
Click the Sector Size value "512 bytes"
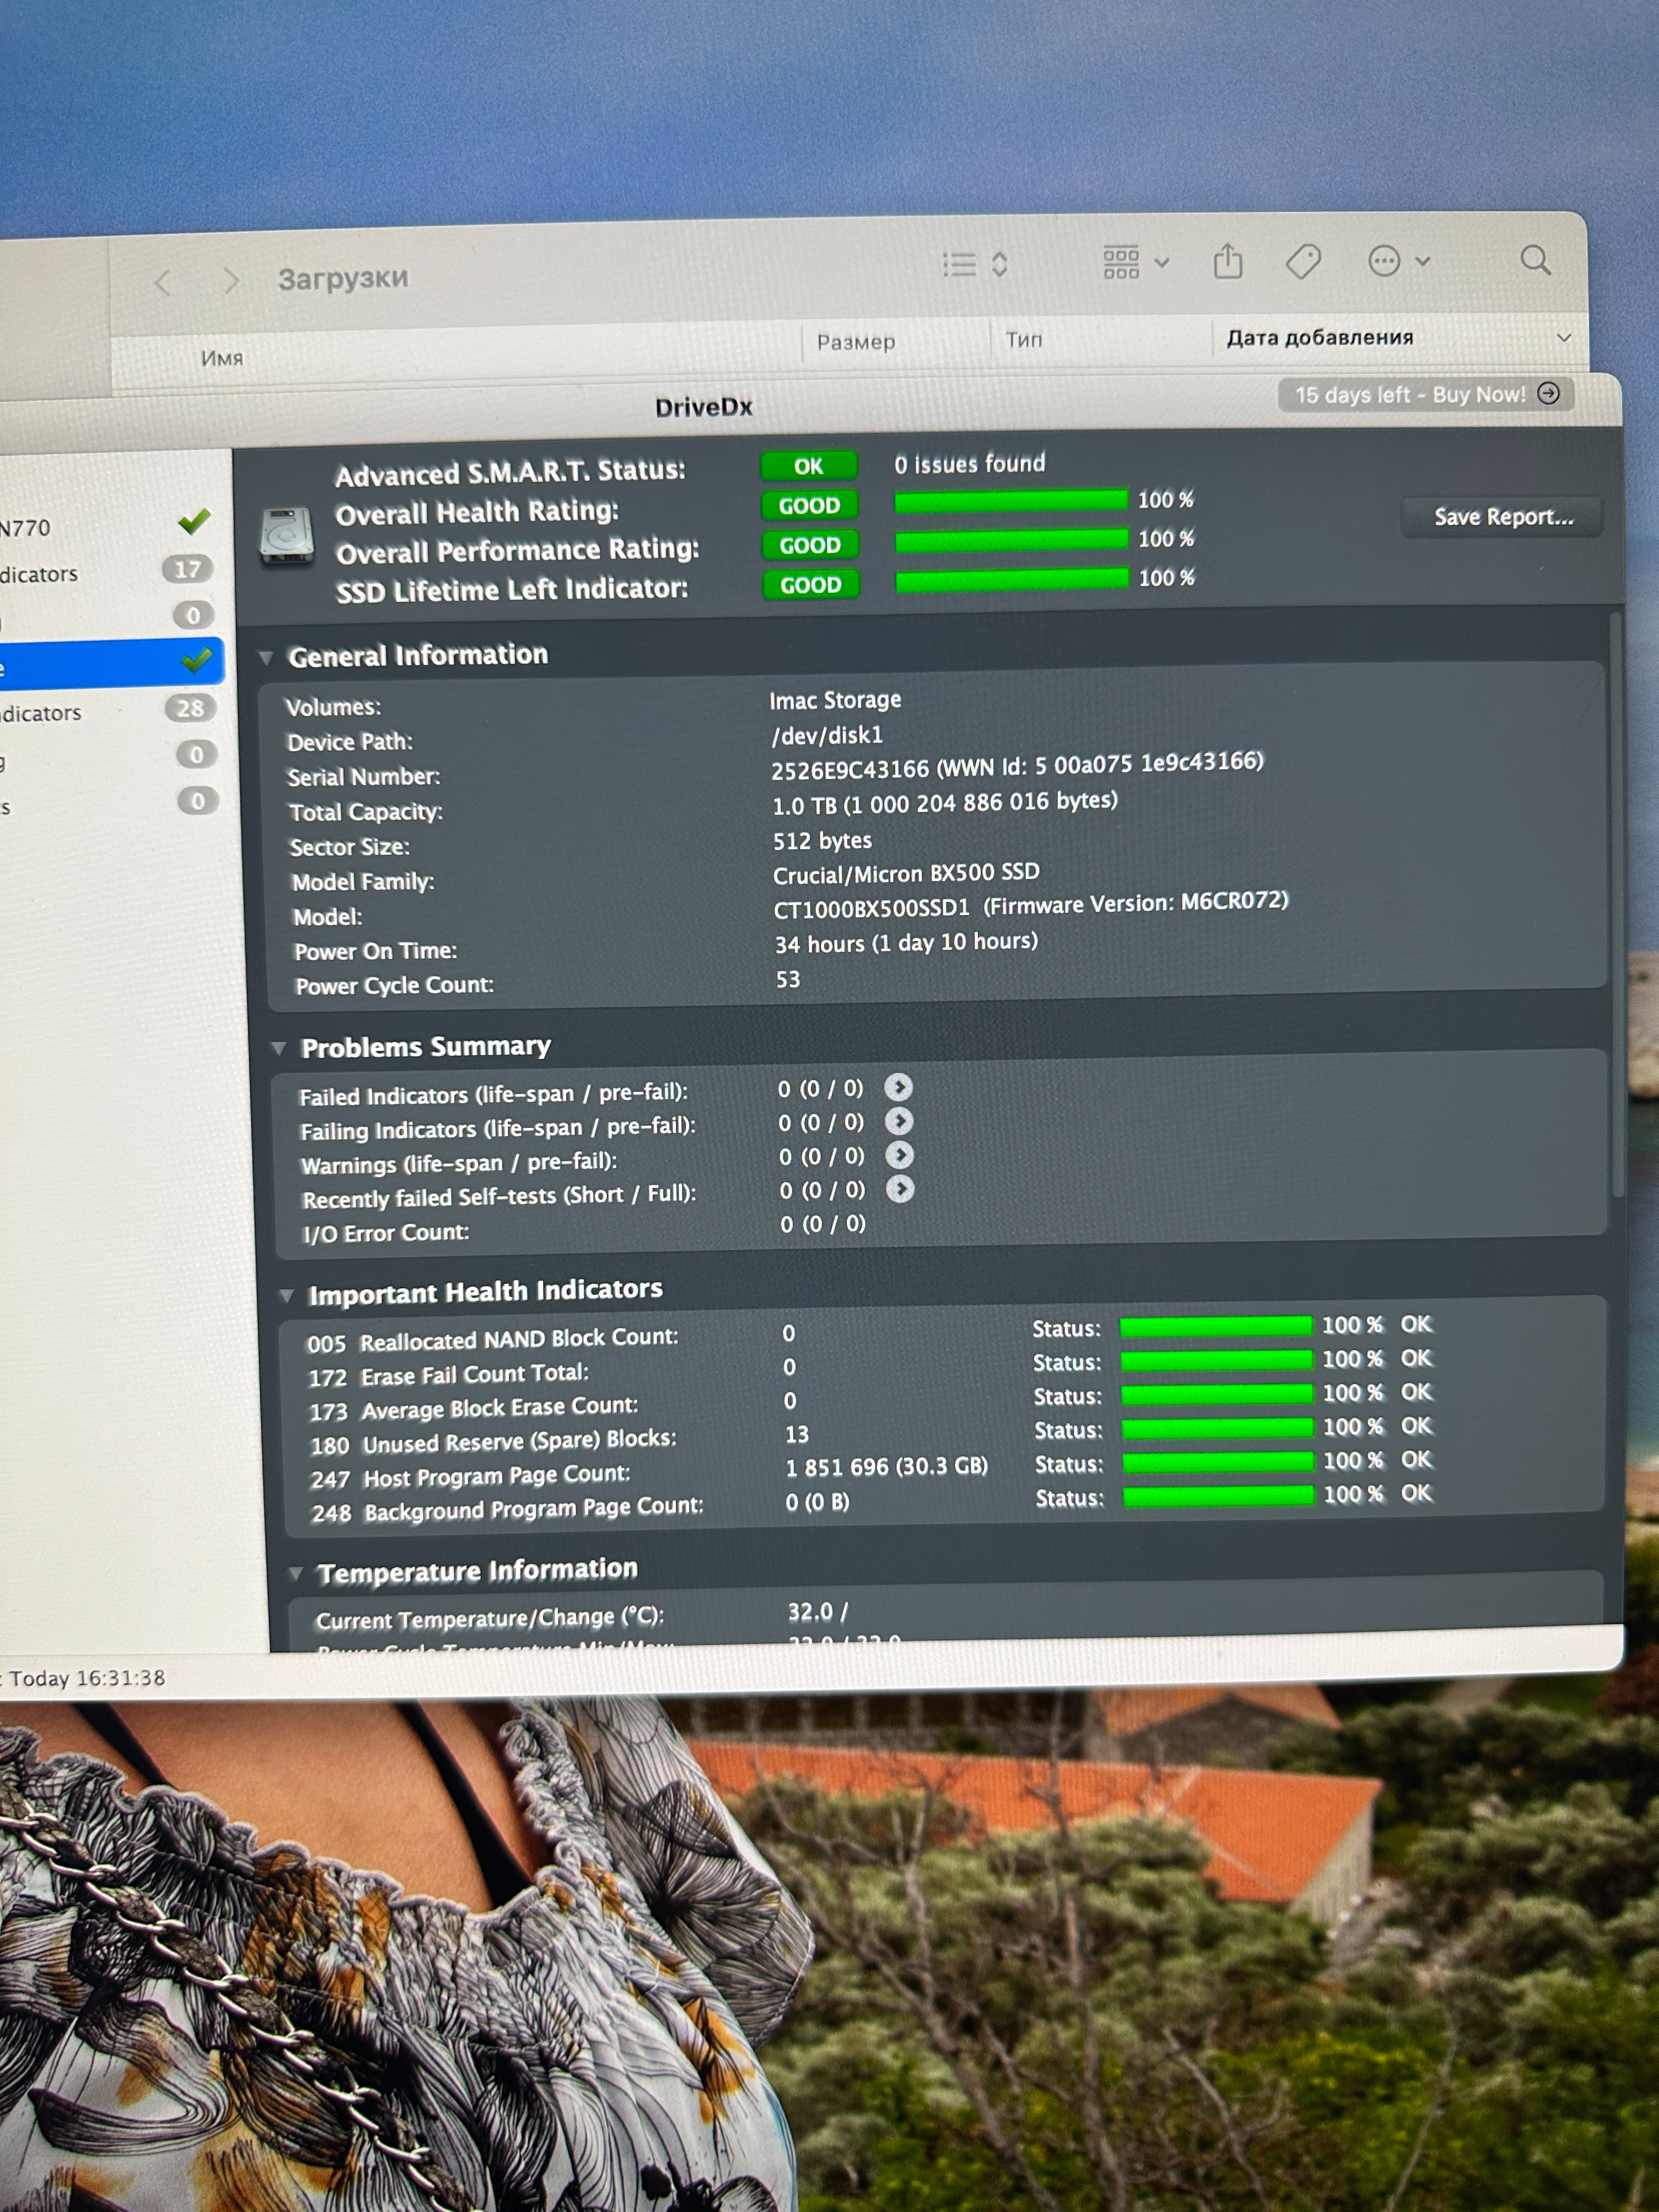click(x=822, y=841)
